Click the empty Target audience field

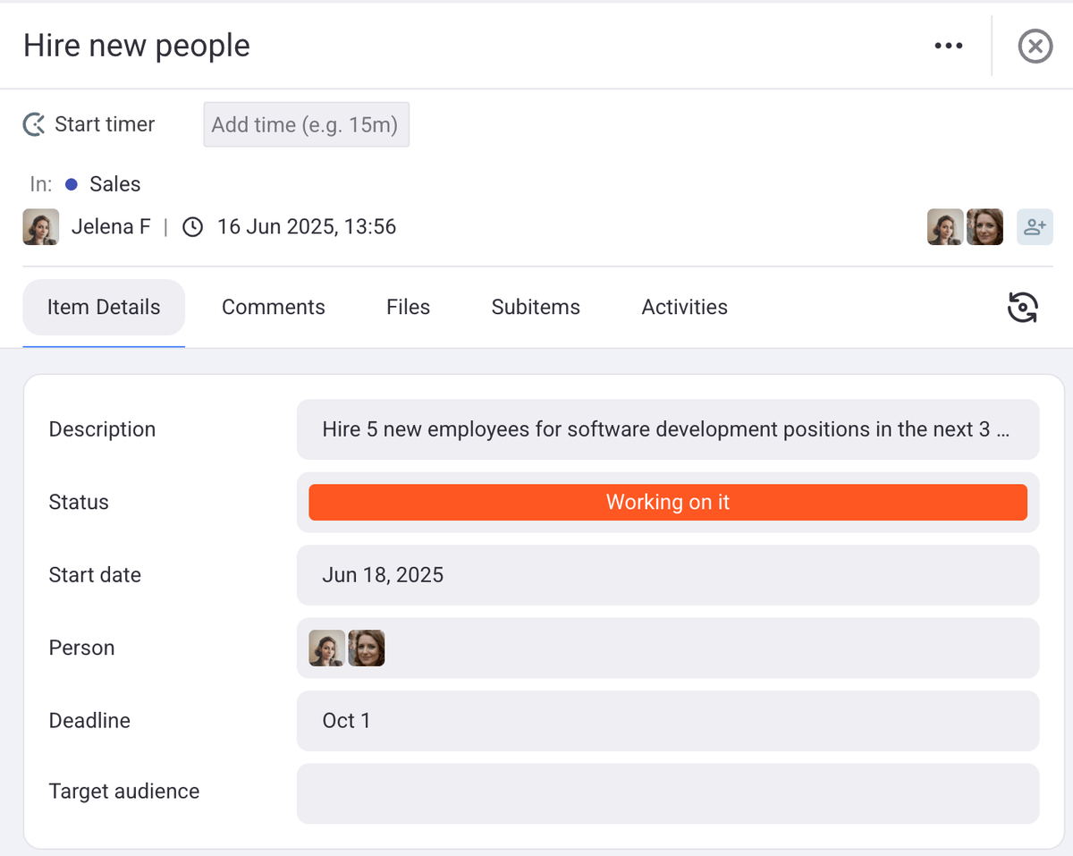pos(667,792)
